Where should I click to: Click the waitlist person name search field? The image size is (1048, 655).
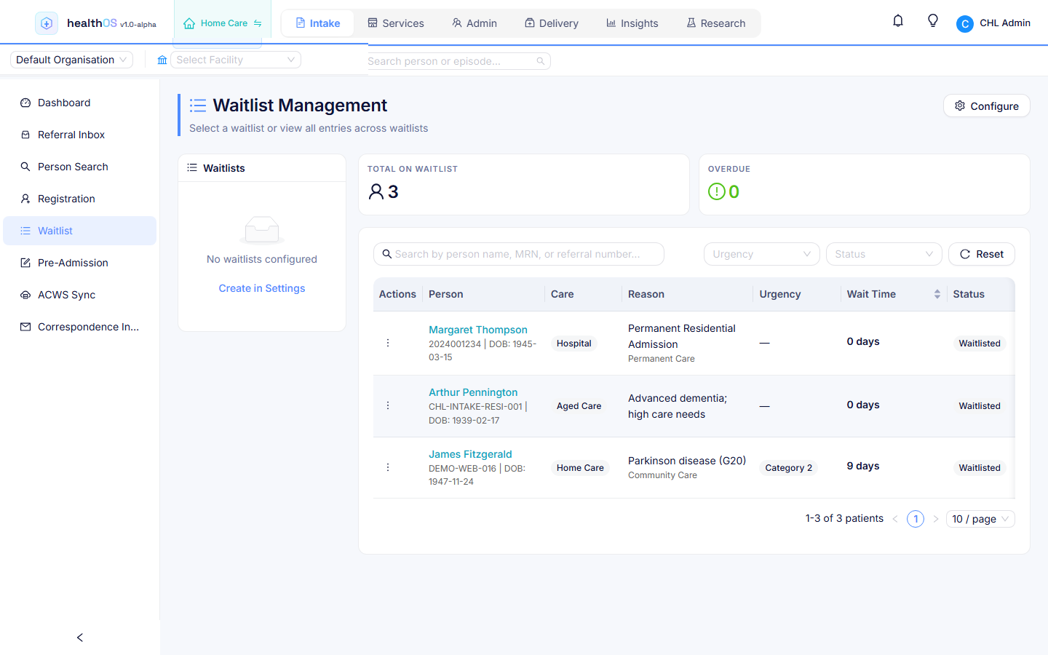(x=519, y=254)
